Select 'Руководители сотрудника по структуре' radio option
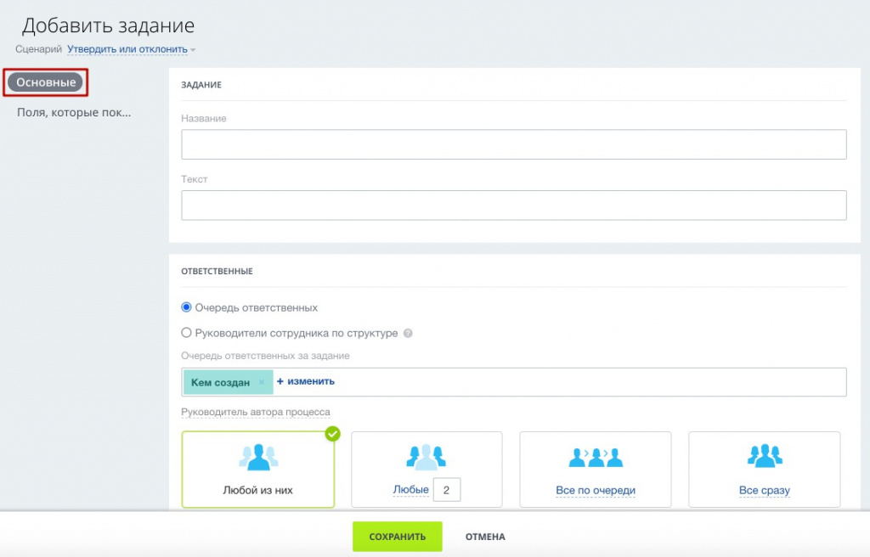870x557 pixels. point(187,333)
